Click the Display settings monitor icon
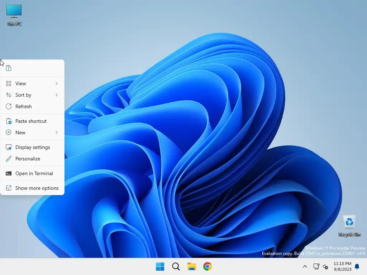 point(9,147)
